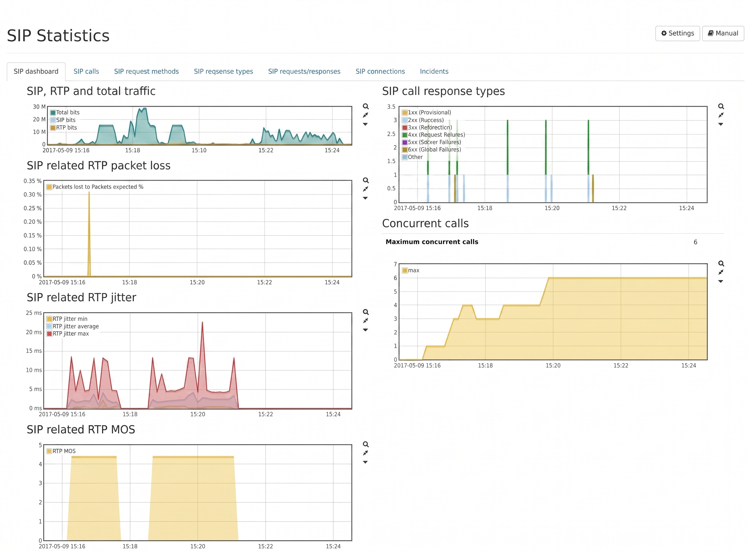Viewport: 750px width, 551px height.
Task: Click zoom magnifier on concurrent calls chart
Action: pos(721,264)
